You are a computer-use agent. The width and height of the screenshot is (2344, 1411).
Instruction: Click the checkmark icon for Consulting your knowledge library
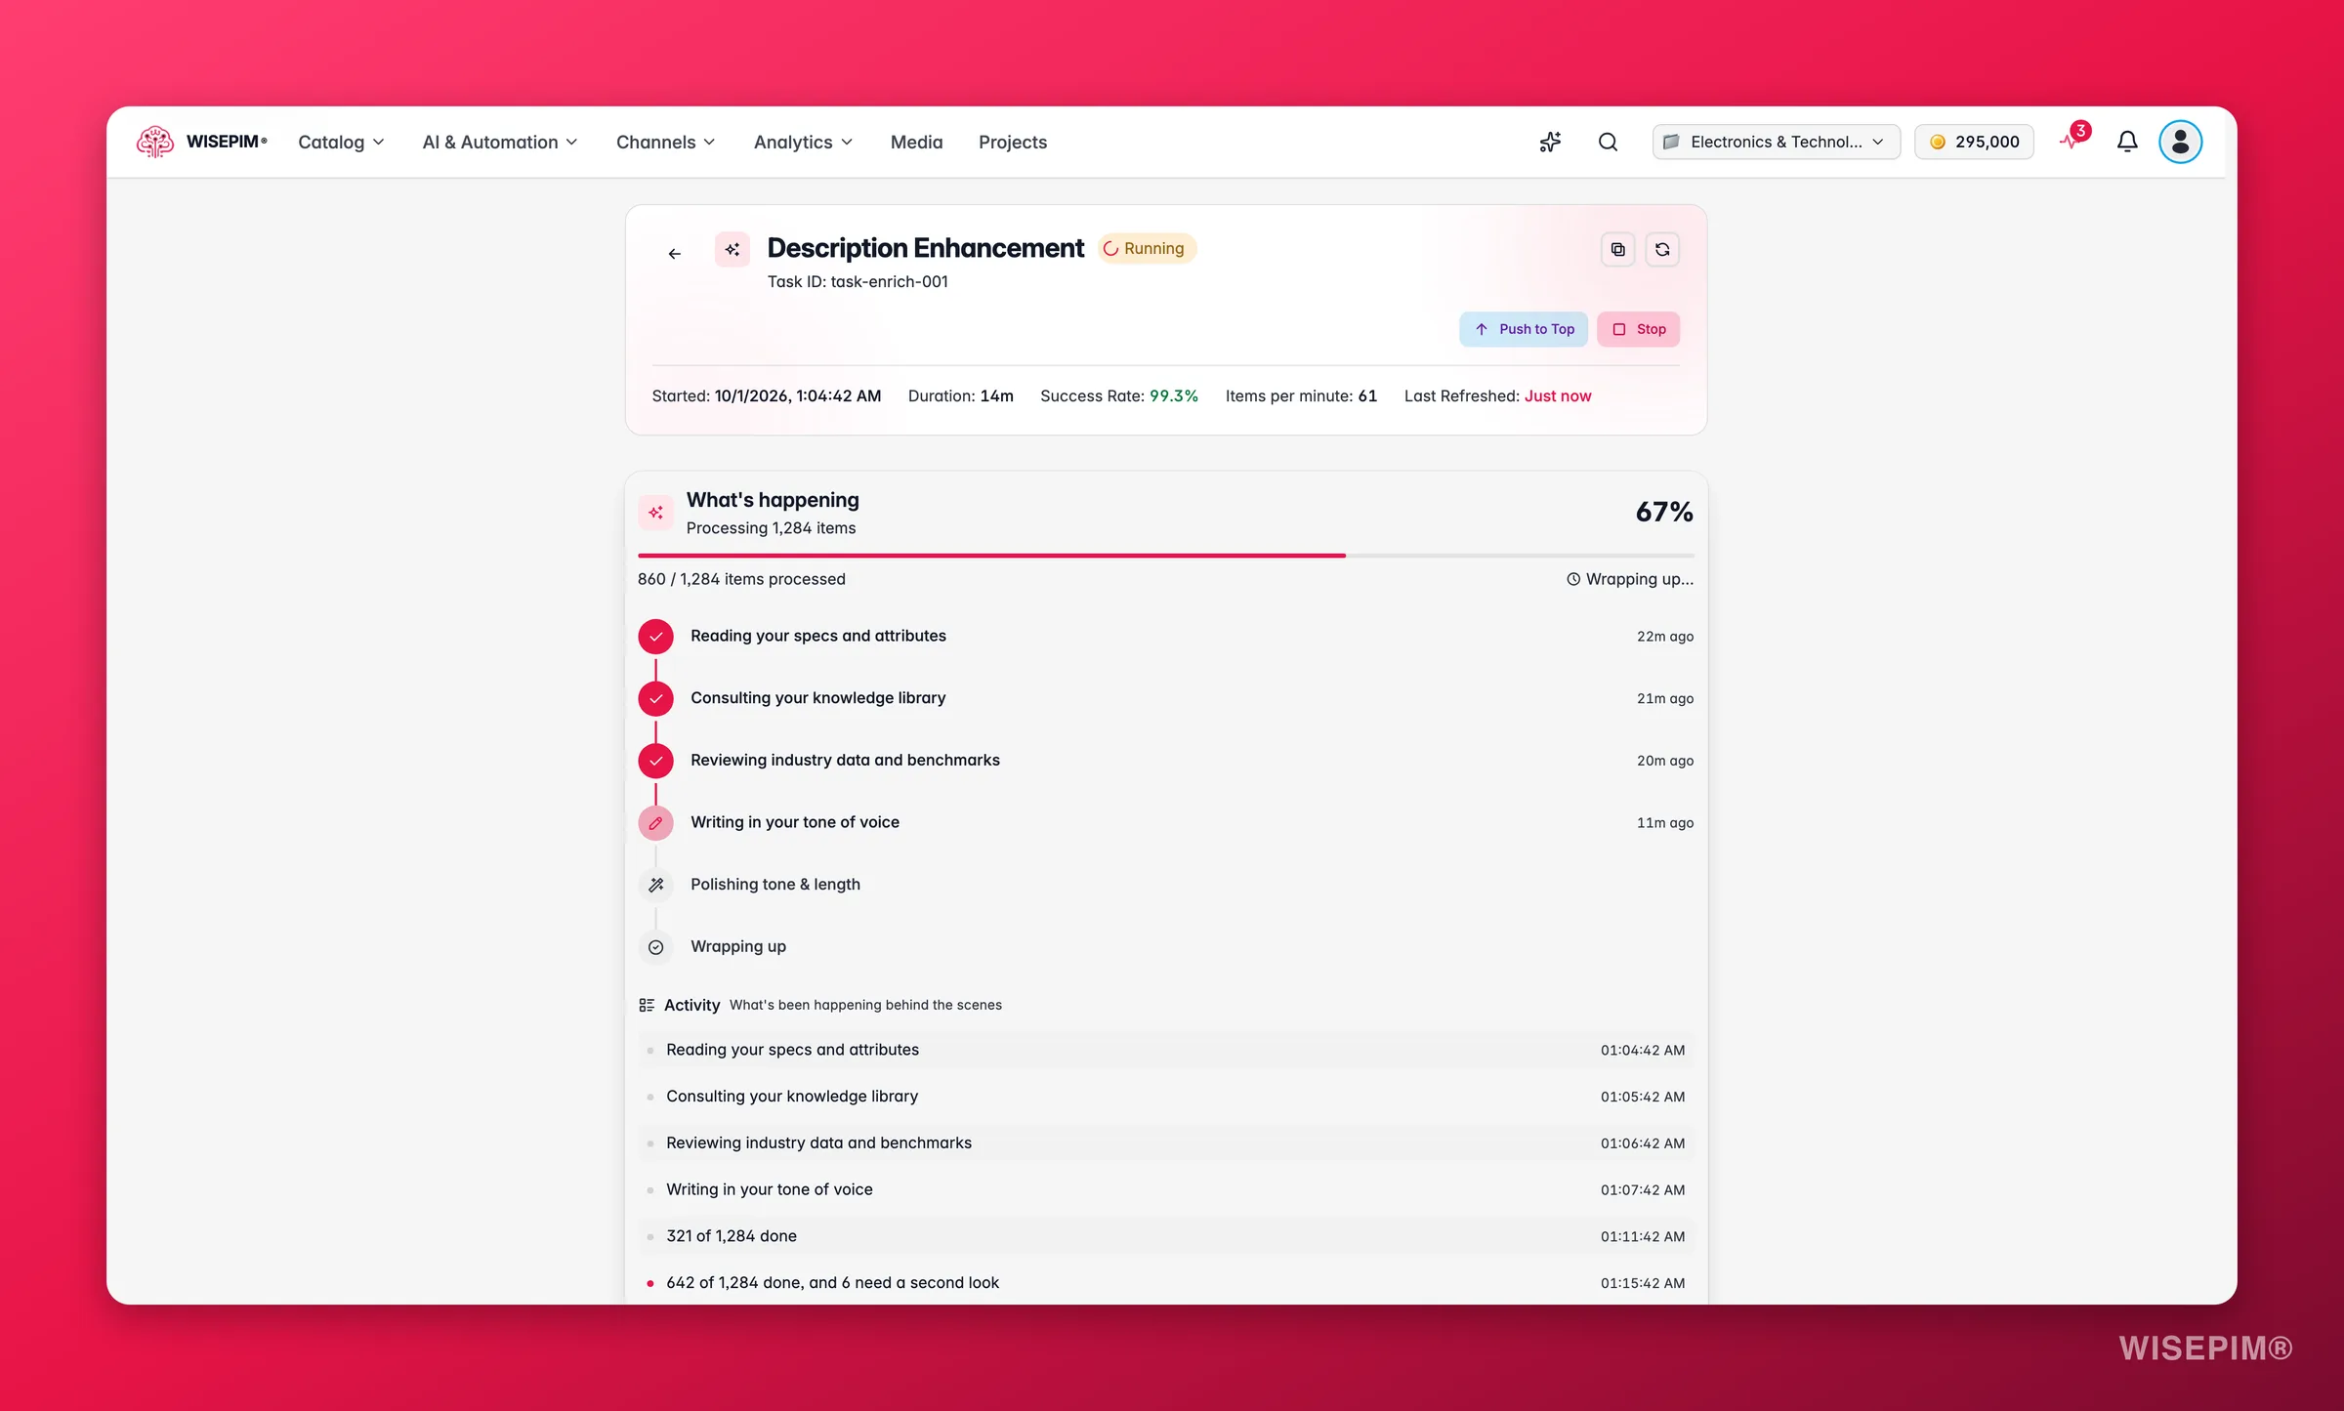tap(655, 699)
